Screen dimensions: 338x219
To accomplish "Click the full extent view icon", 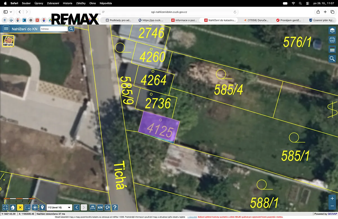I will coord(5,207).
